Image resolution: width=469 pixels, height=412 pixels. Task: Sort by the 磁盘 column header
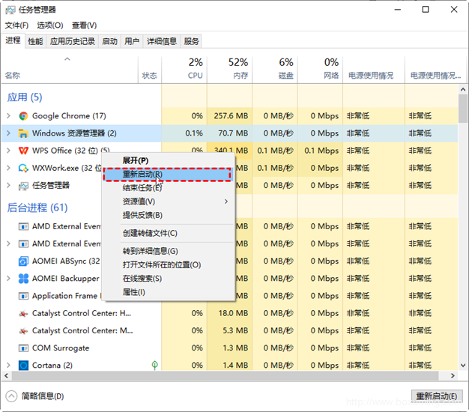[x=275, y=70]
